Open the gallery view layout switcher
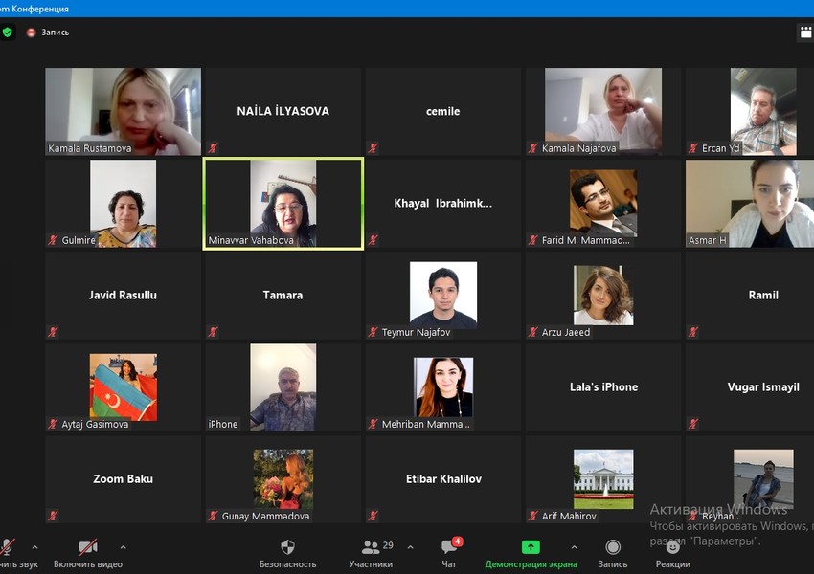This screenshot has height=574, width=814. [804, 33]
